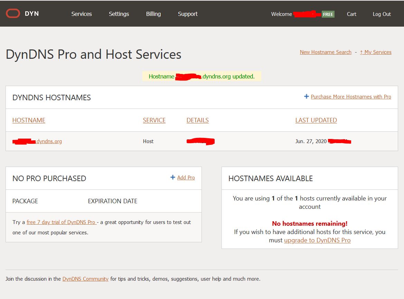Click the plus icon beside Purchase More Hostnames
The height and width of the screenshot is (299, 404).
[x=306, y=96]
